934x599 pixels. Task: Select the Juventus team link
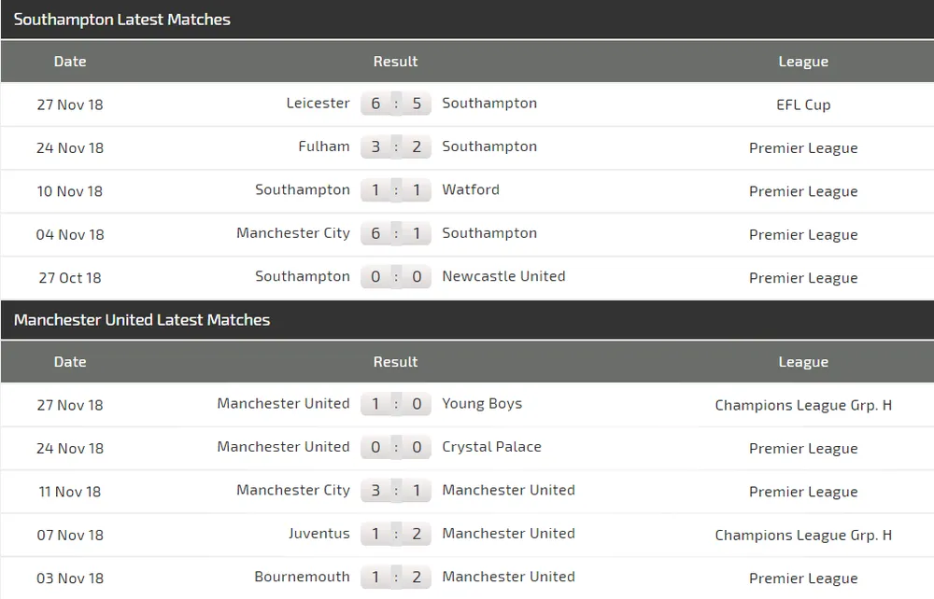click(319, 534)
